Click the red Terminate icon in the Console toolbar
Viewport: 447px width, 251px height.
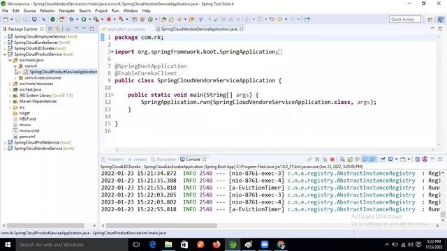point(332,160)
